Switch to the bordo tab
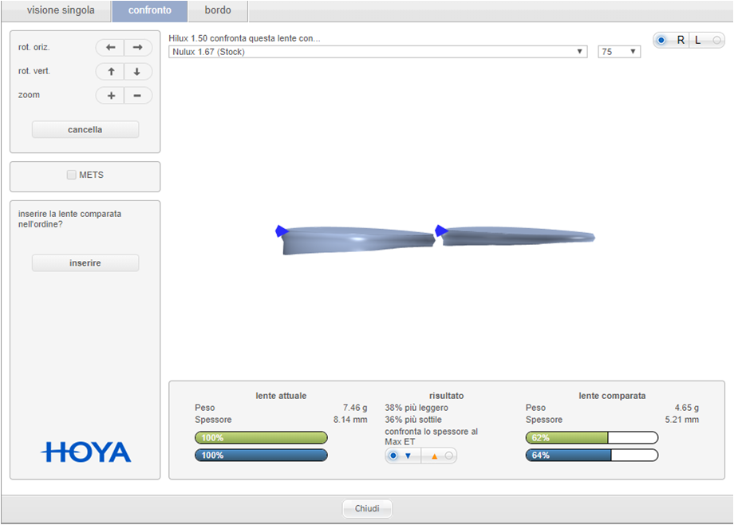Image resolution: width=734 pixels, height=525 pixels. (218, 10)
